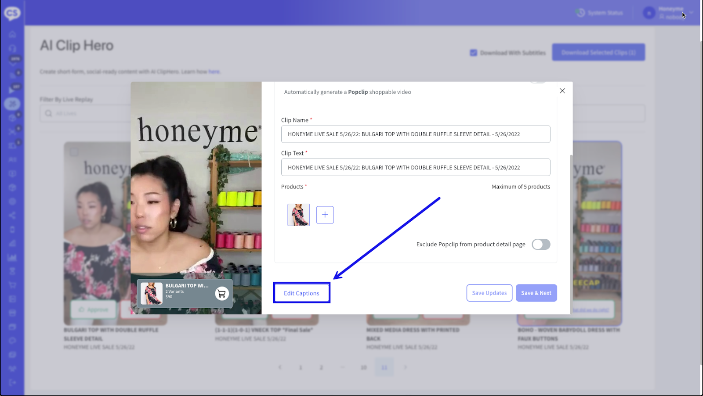Add another product with the plus button
Screen dimensions: 703x396
point(325,215)
